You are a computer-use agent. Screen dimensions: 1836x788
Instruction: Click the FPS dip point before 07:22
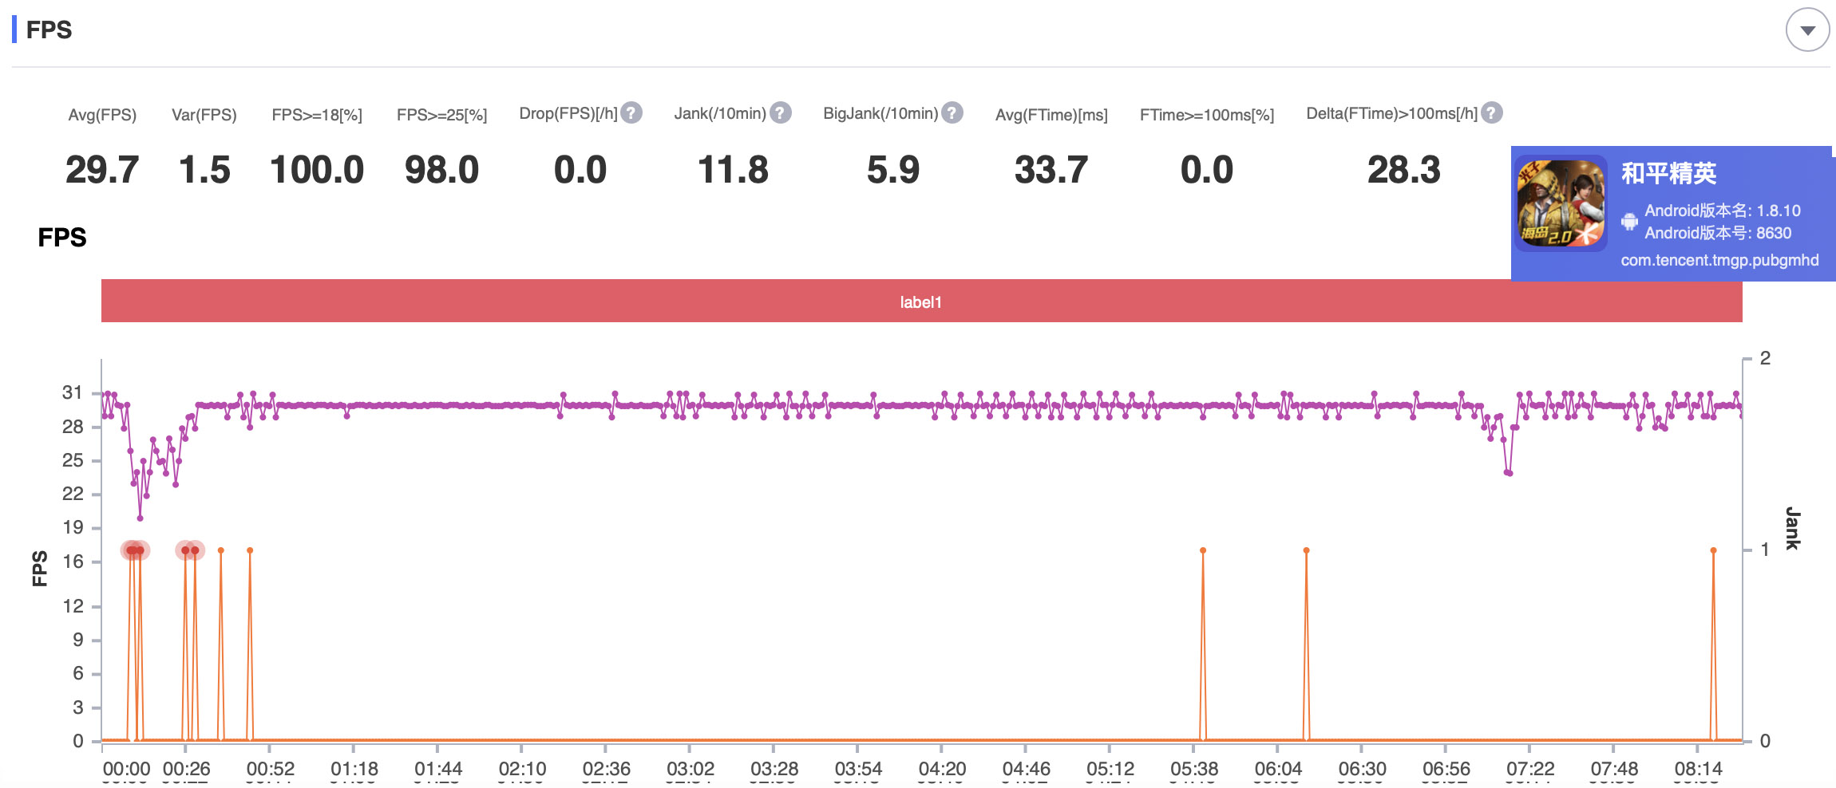[x=1508, y=473]
